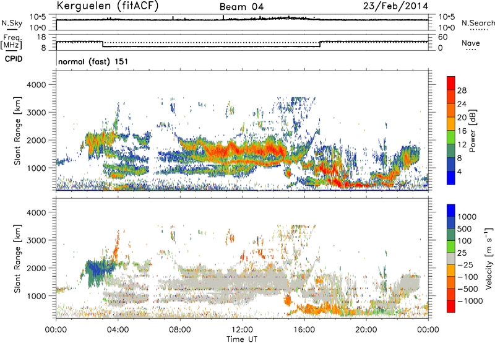Click the '08:00' time tick label
Screen dimensions: 495x343
point(180,330)
